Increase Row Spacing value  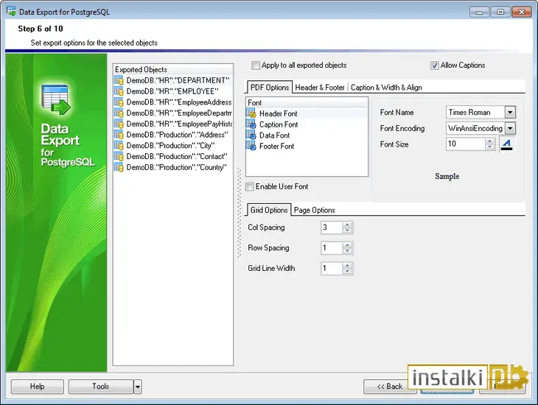347,245
